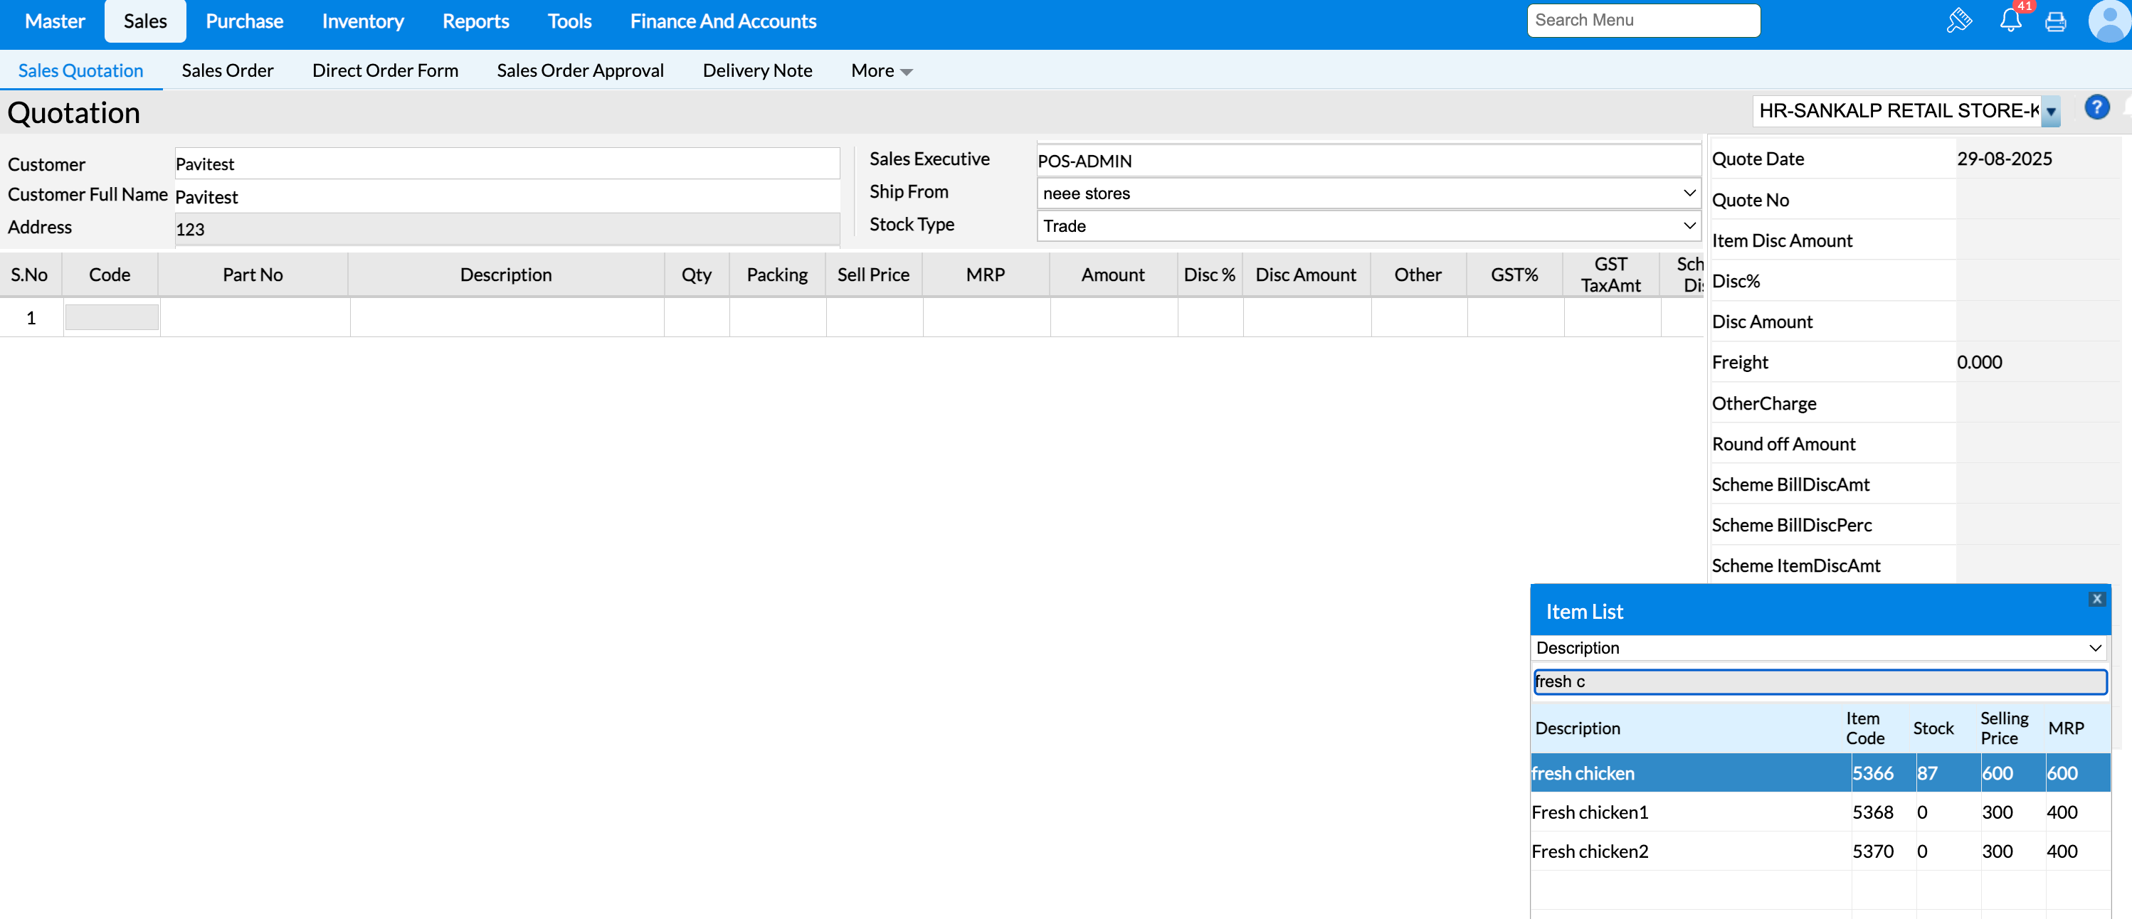
Task: Switch to the Delivery Note tab
Action: (756, 70)
